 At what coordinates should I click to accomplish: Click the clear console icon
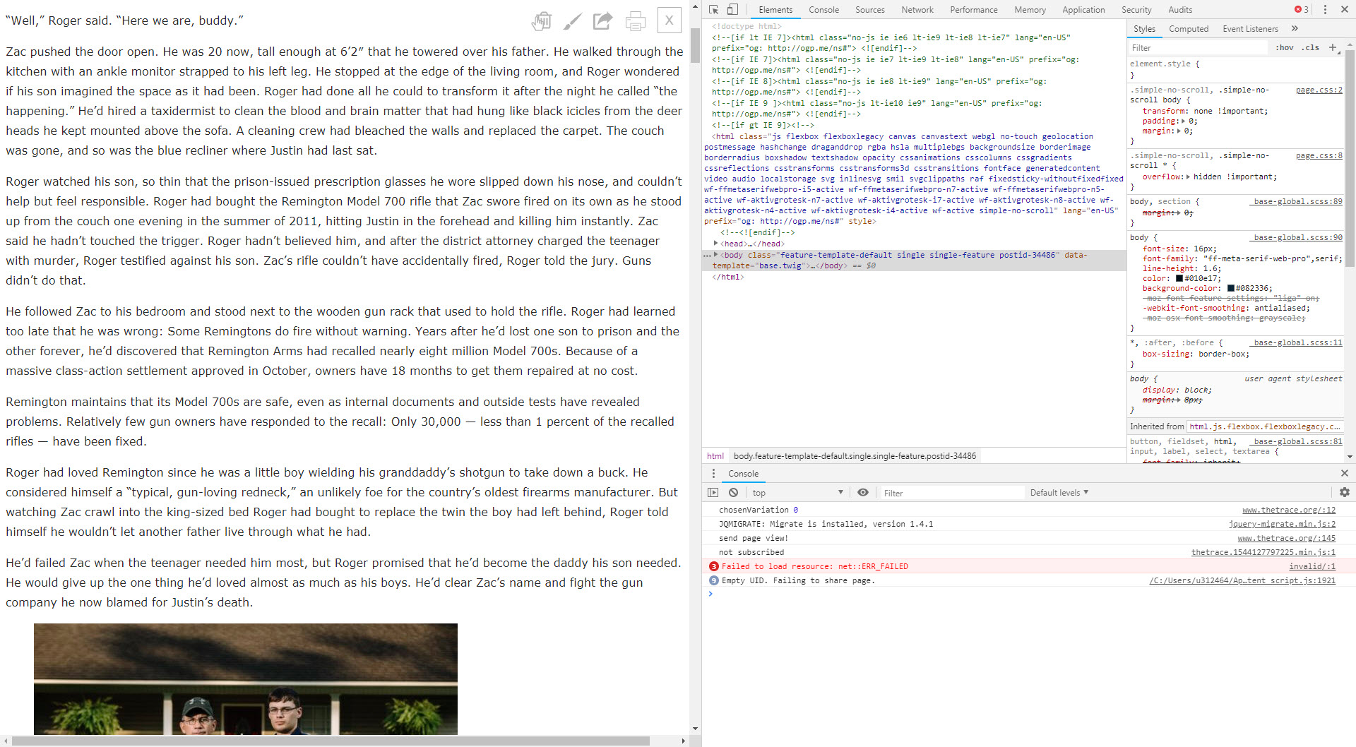coord(733,493)
